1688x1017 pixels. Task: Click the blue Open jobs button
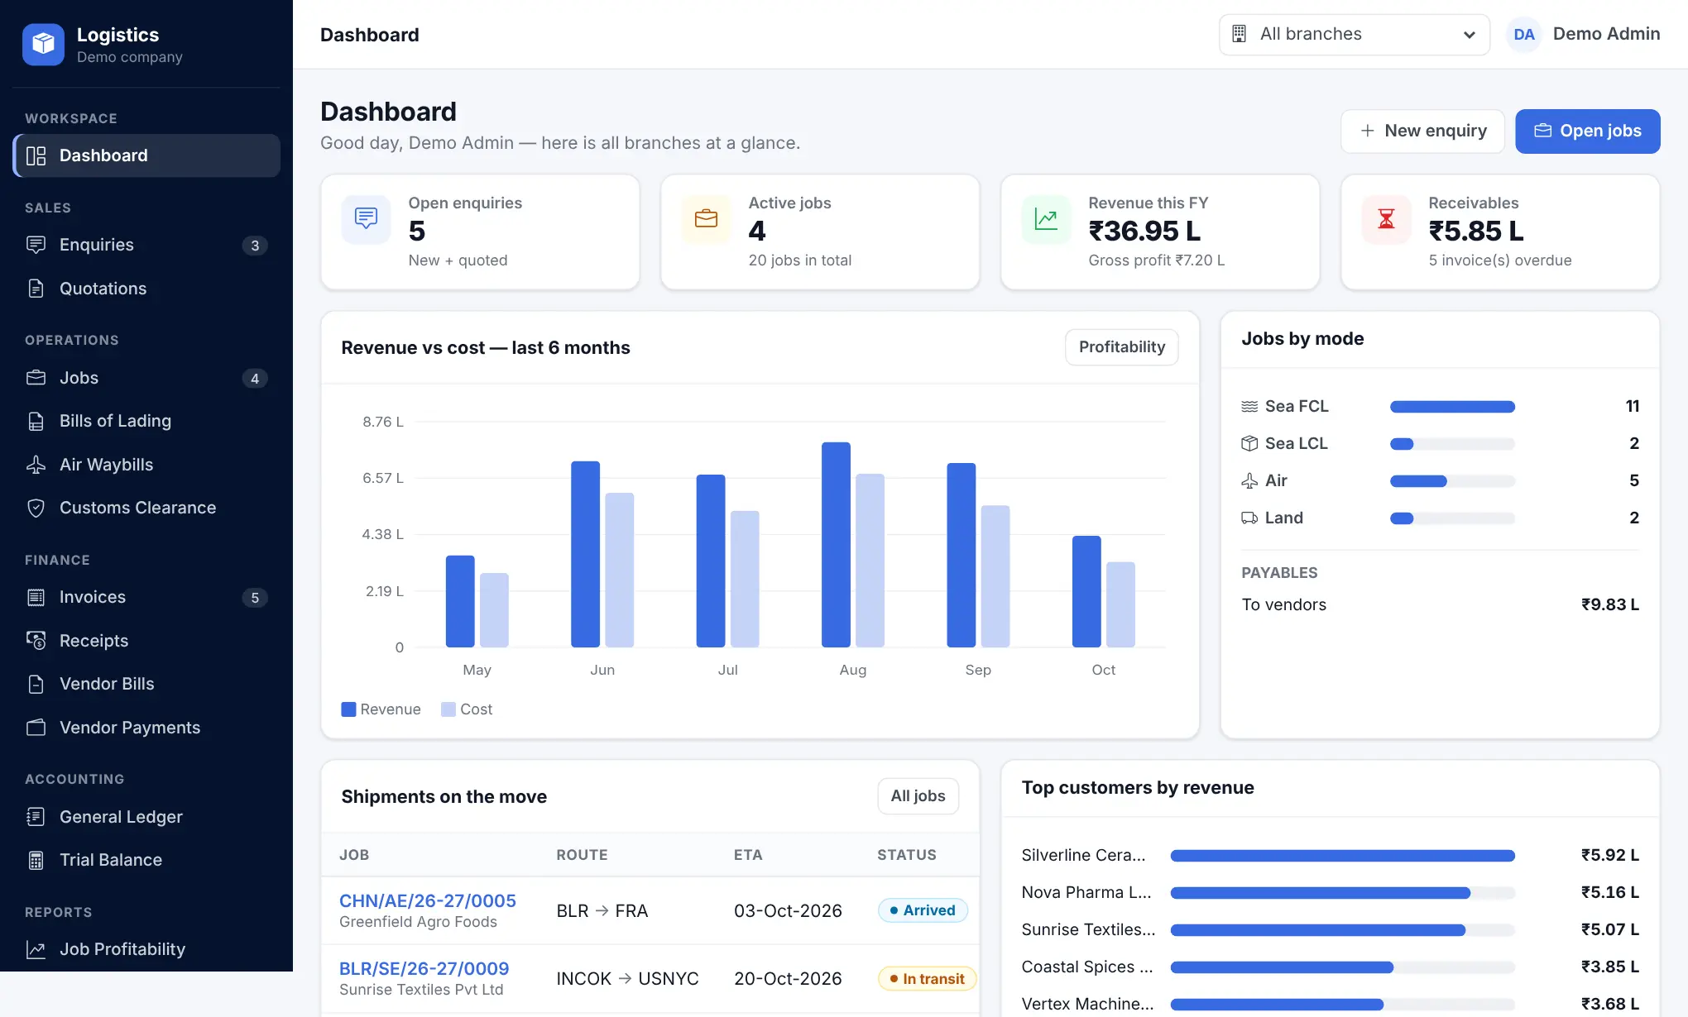tap(1587, 131)
